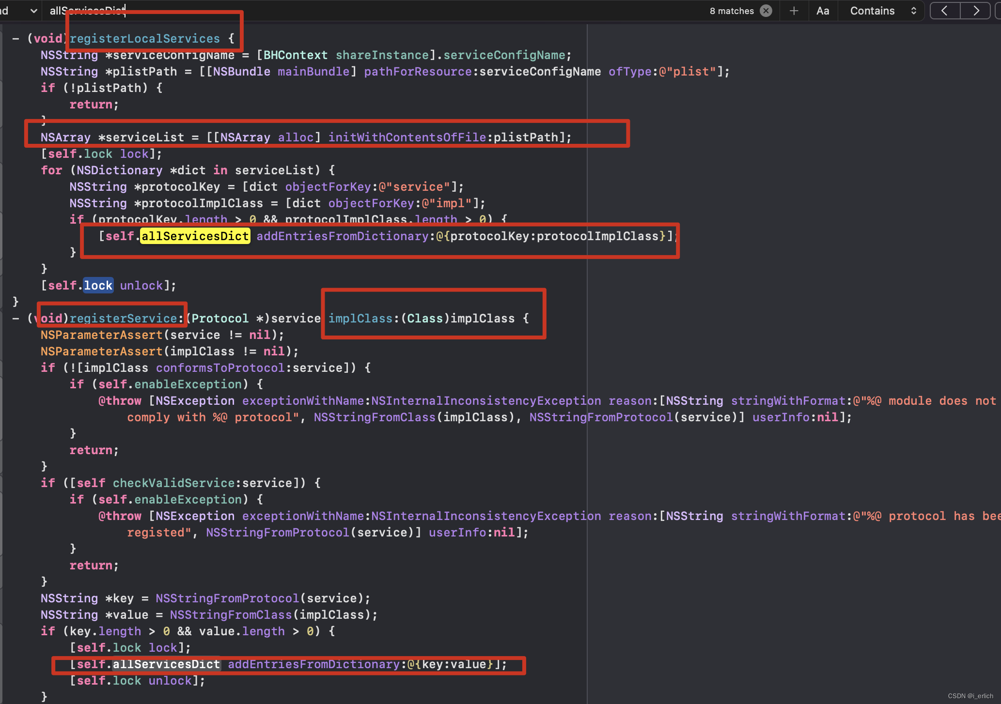Click the 'if (key.length > 0 && value.length > 0)' line
Image resolution: width=1001 pixels, height=704 pixels.
(x=188, y=631)
